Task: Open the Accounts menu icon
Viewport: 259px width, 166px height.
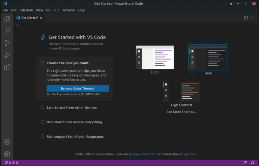Action: 7,142
